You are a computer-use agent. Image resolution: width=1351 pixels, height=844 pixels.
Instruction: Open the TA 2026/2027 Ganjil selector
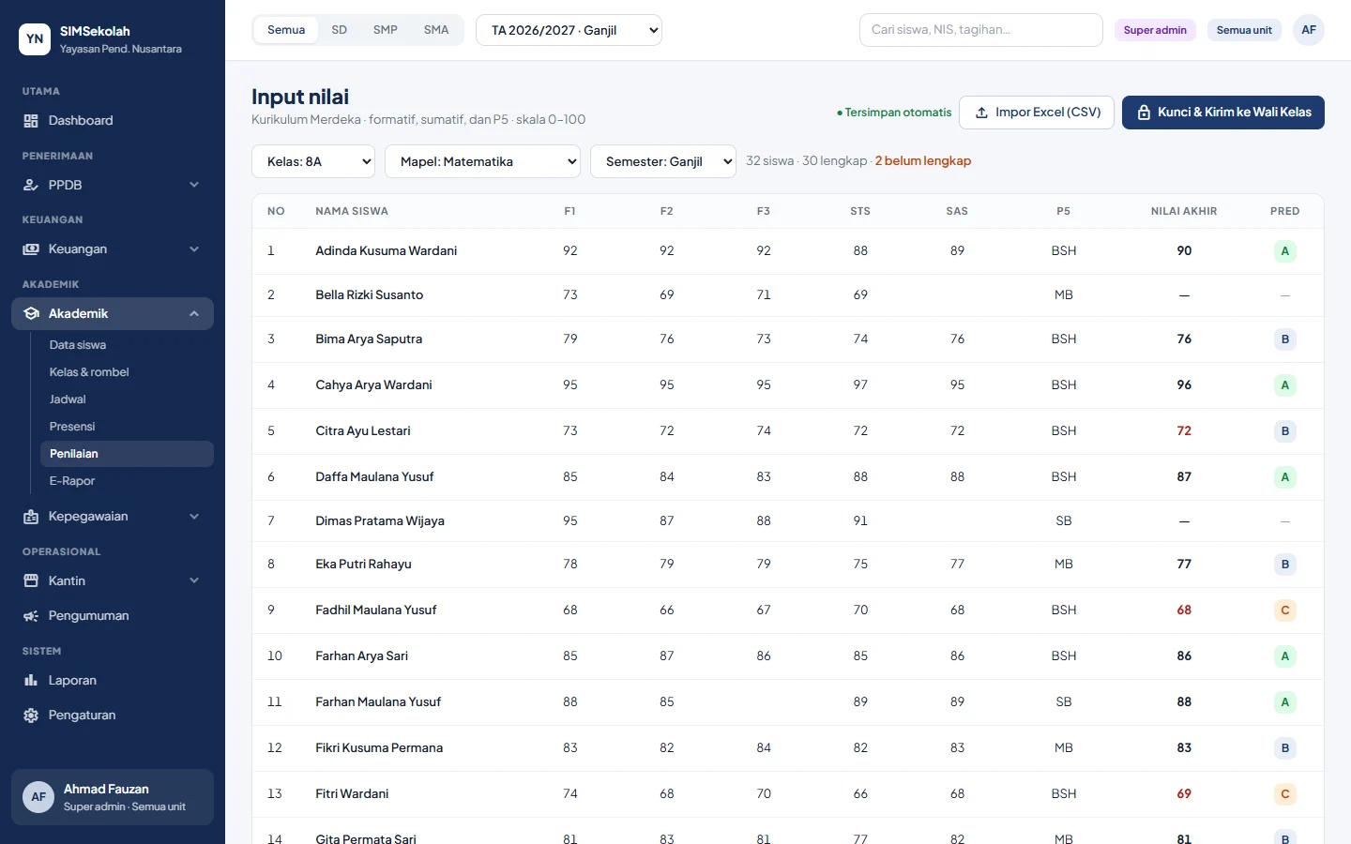(x=569, y=30)
